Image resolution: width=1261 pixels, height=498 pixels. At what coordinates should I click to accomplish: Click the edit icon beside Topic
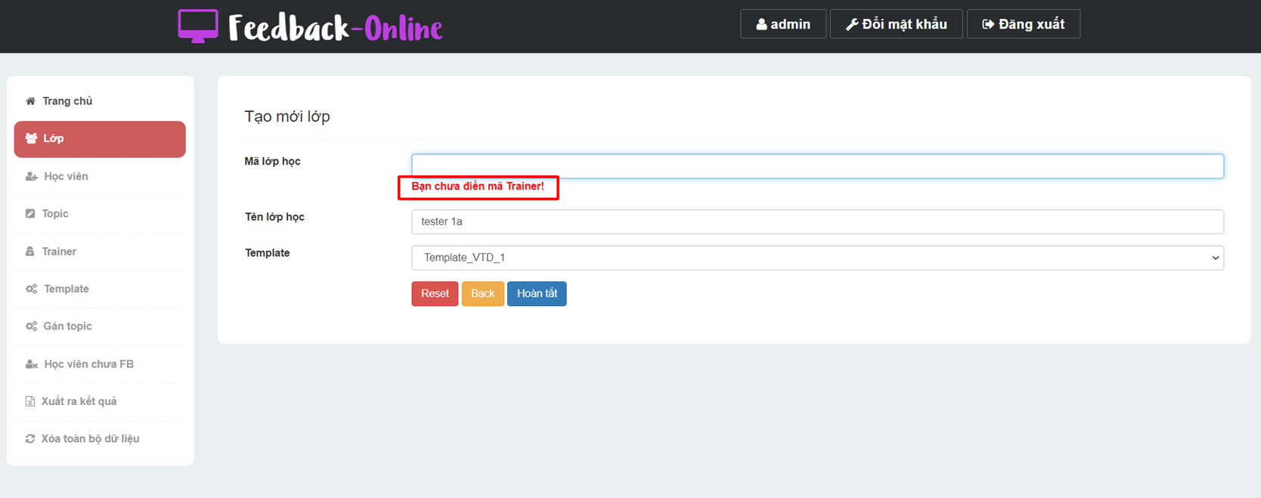30,214
